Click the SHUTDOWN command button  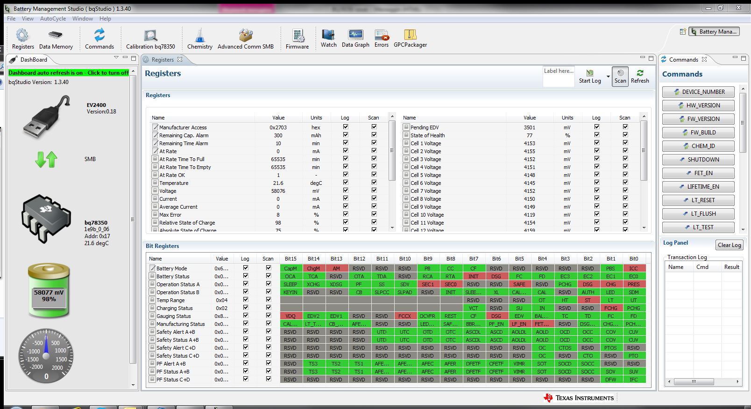point(698,160)
